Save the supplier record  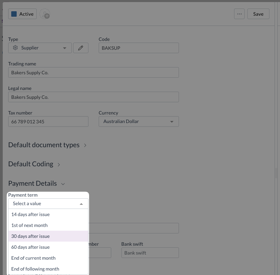258,14
